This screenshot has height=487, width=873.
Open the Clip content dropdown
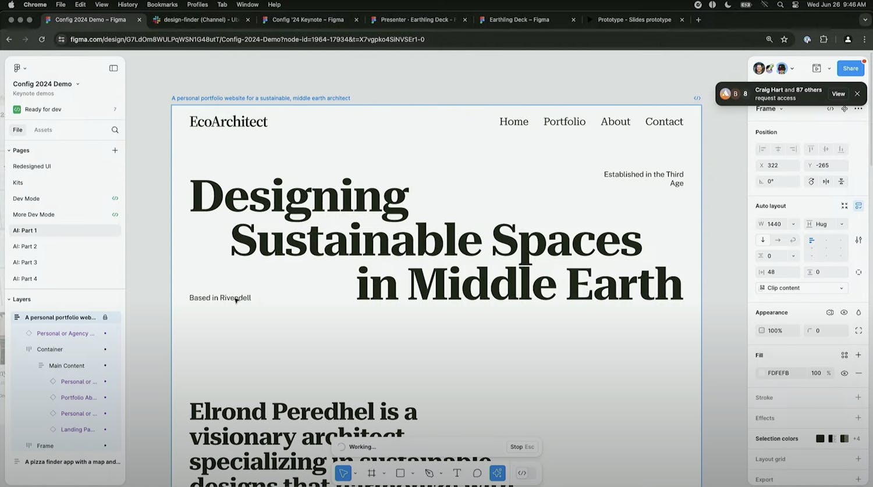[801, 288]
